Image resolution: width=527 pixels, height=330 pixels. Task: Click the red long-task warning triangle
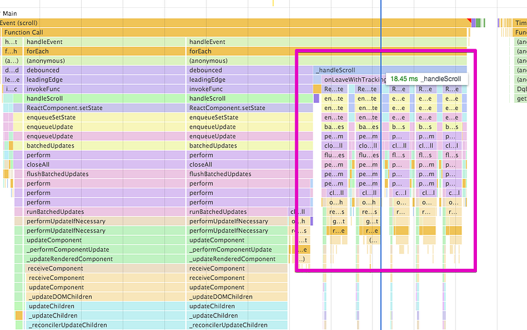(469, 21)
